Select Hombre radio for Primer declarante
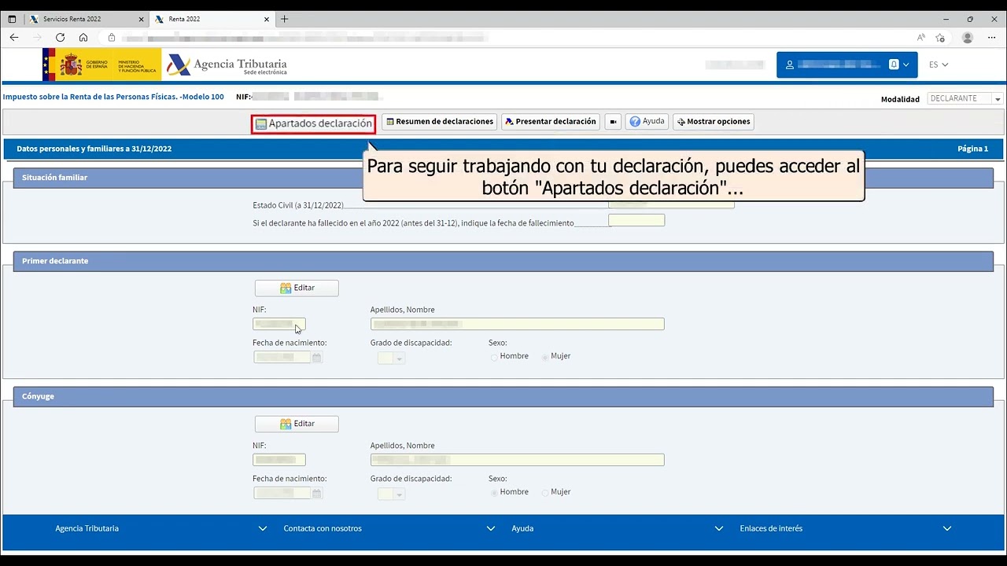The width and height of the screenshot is (1007, 566). click(494, 357)
